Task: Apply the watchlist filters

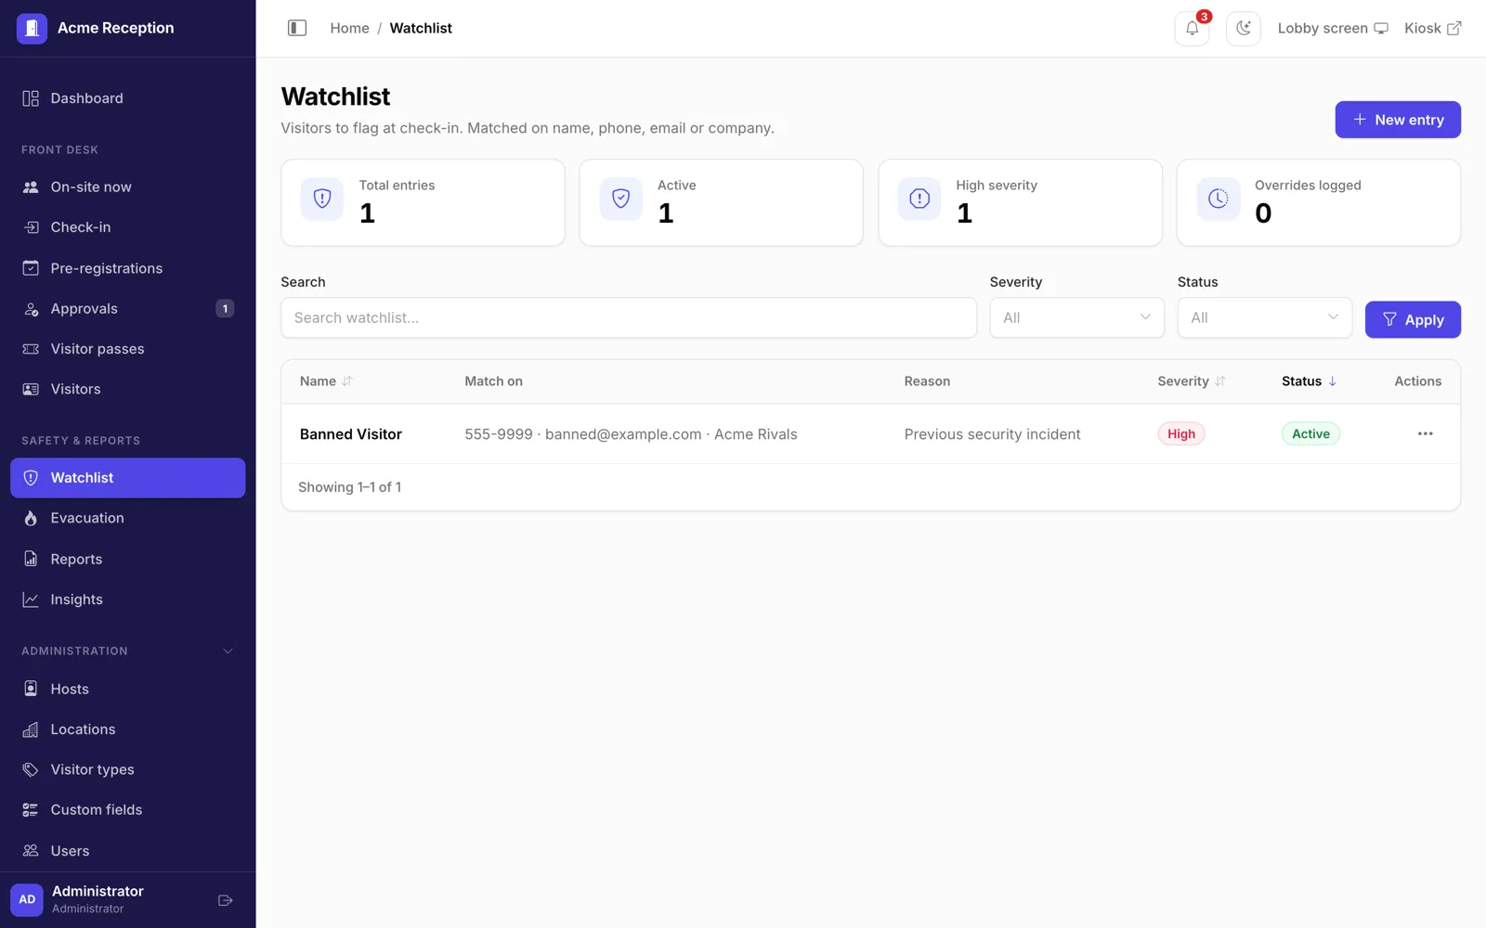Action: 1413,319
